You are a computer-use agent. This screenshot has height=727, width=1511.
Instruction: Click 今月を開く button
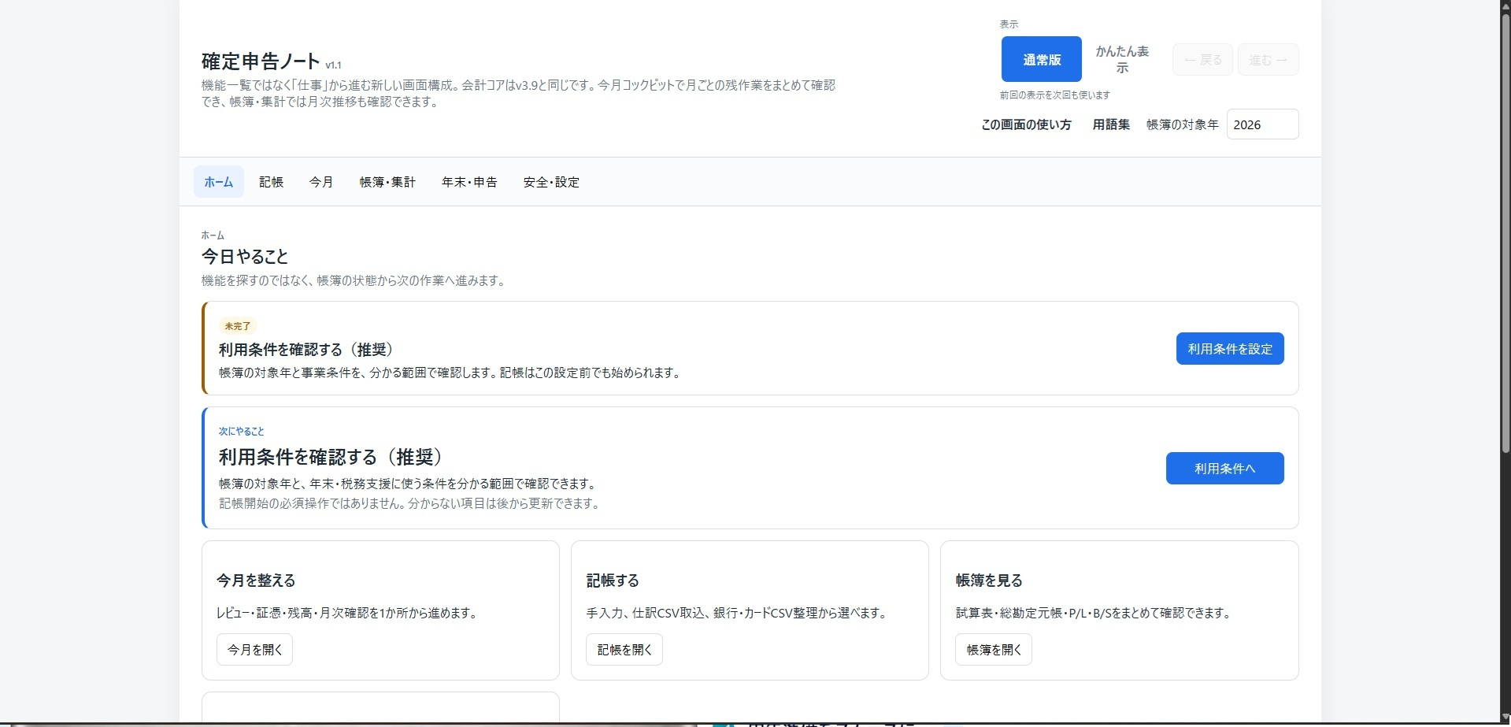click(x=254, y=650)
